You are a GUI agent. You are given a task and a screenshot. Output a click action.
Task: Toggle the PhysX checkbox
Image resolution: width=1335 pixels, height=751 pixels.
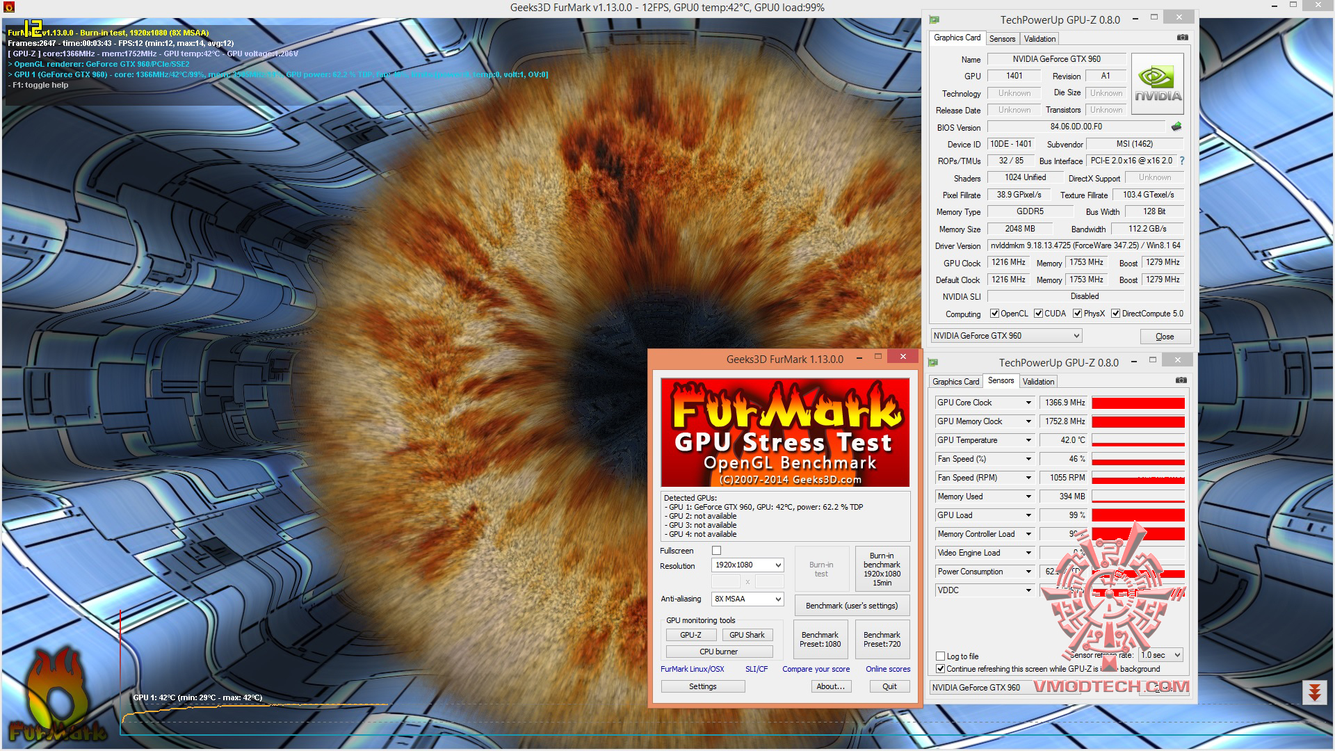pyautogui.click(x=1077, y=314)
